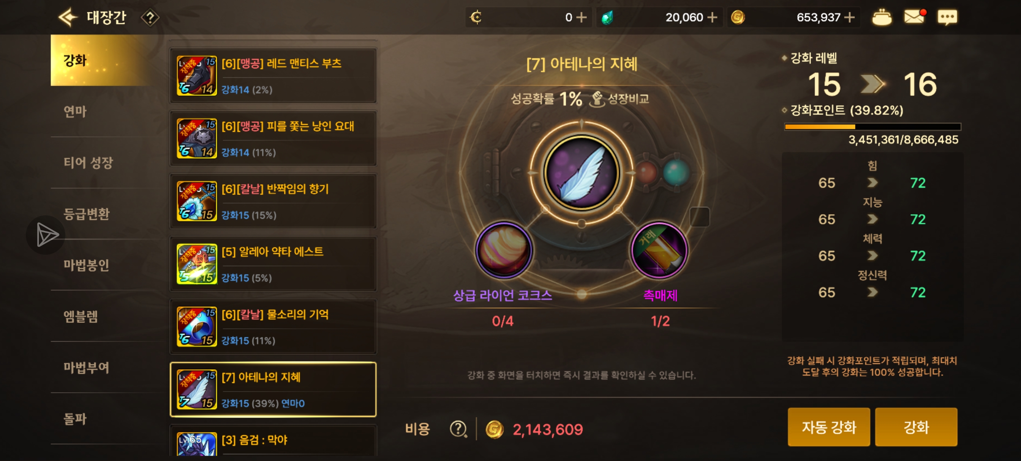
Task: Click the 자동 강화 button
Action: (x=829, y=427)
